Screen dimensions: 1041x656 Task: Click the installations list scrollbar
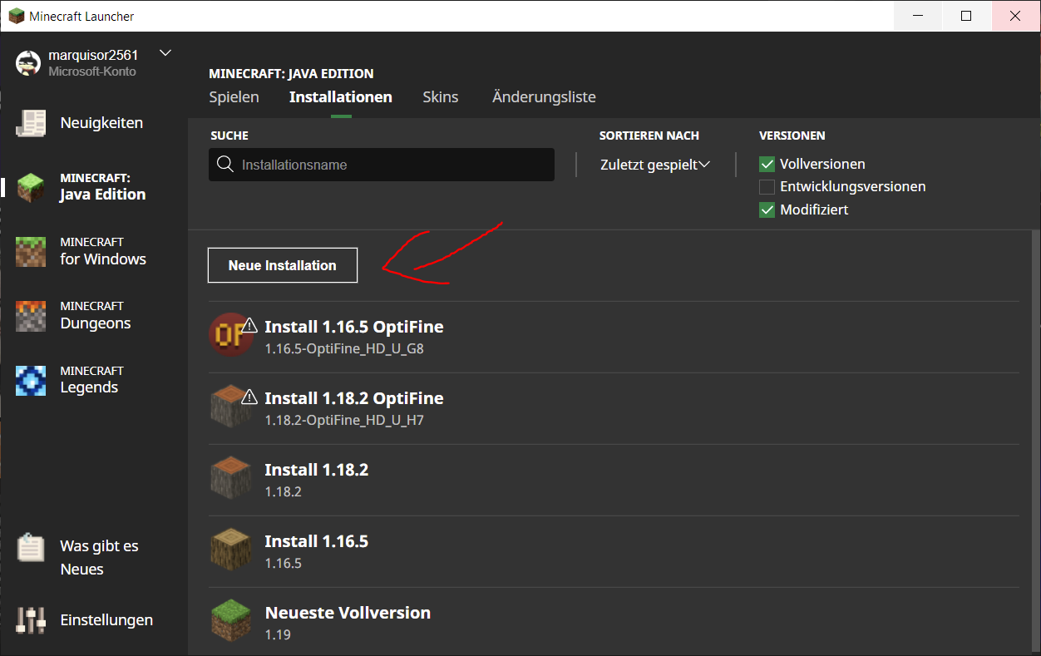1035,441
